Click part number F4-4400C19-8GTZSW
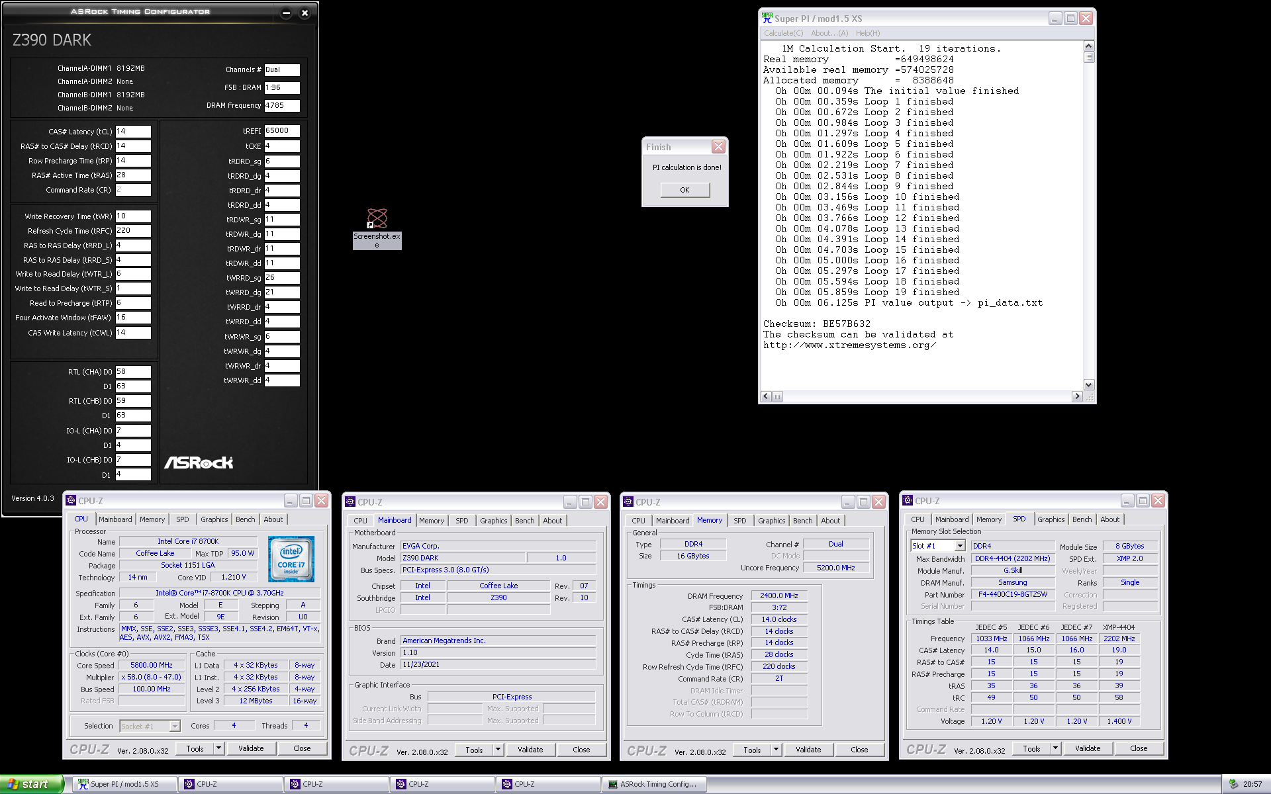Image resolution: width=1271 pixels, height=794 pixels. point(1013,594)
